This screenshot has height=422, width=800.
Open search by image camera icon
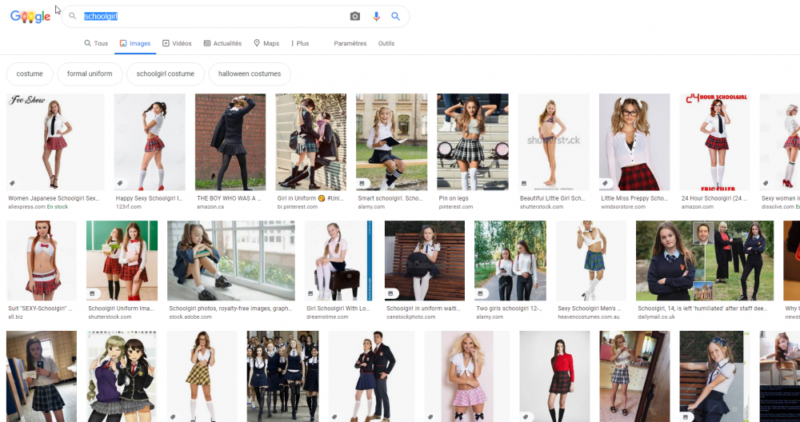355,17
